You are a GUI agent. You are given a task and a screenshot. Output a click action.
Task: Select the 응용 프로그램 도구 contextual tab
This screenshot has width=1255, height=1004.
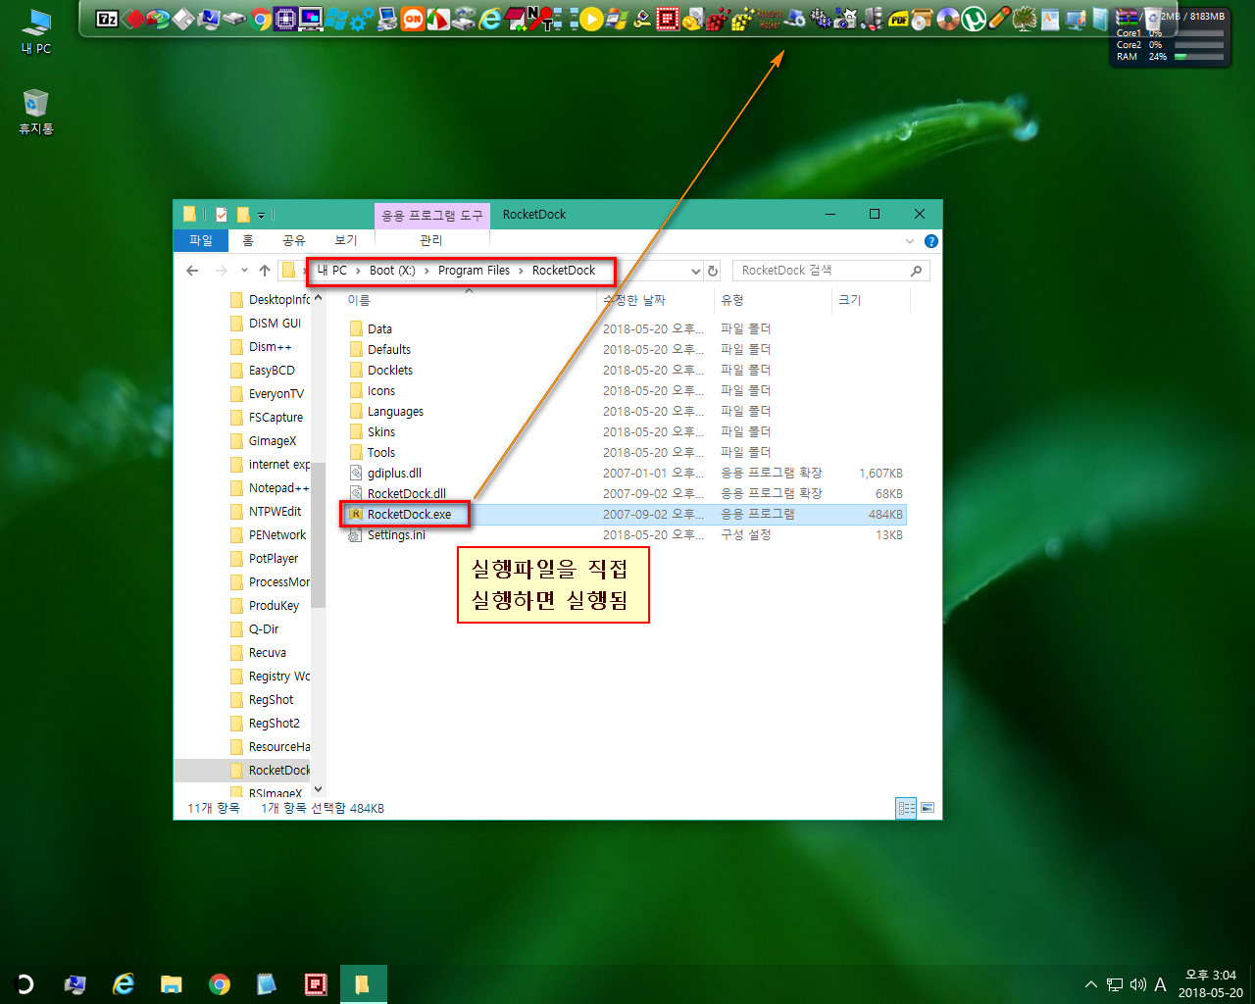click(431, 215)
